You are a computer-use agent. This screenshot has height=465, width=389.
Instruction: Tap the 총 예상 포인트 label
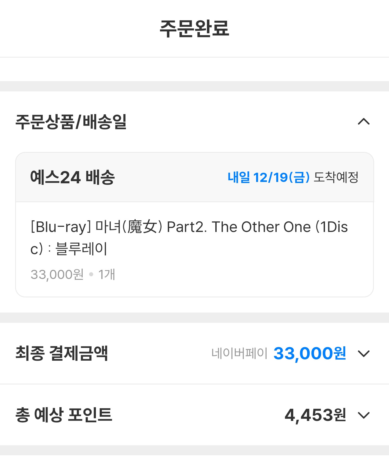coord(64,415)
